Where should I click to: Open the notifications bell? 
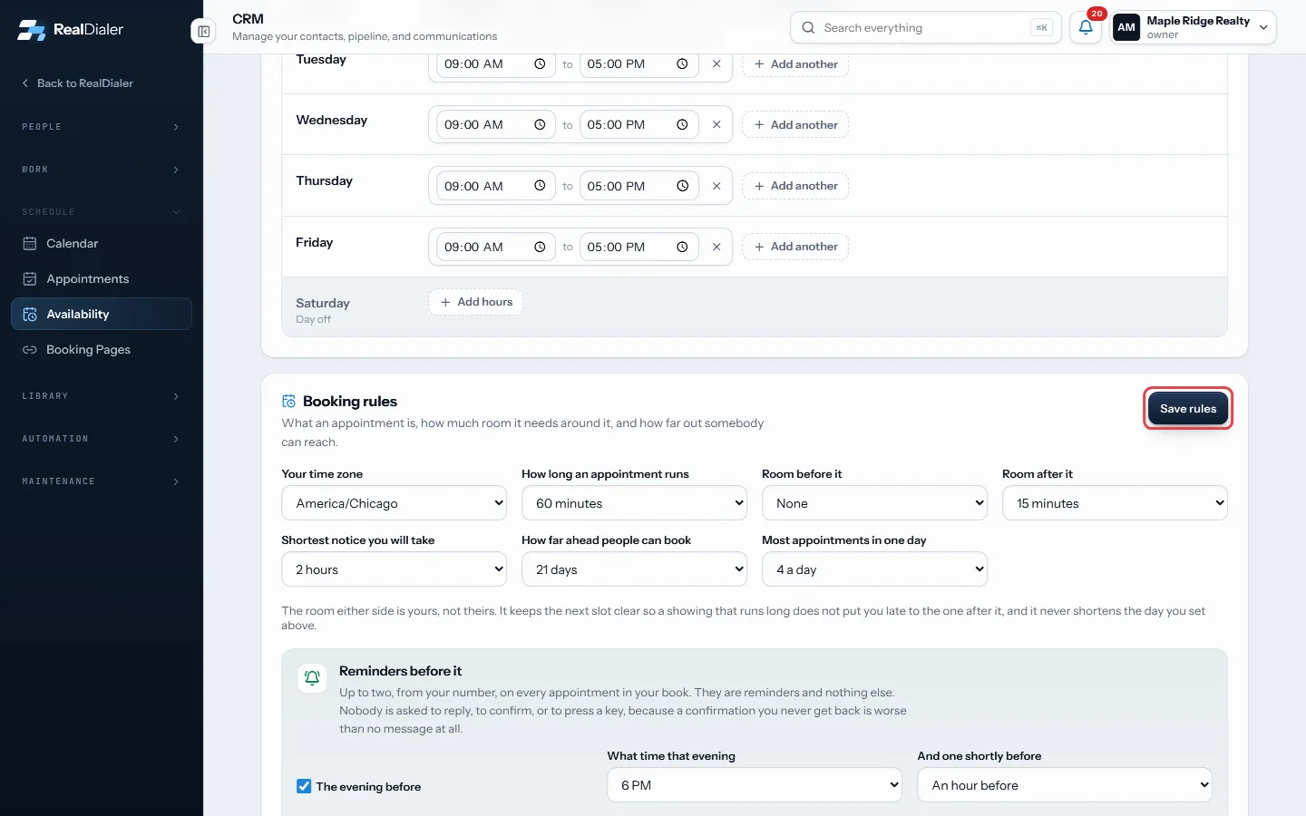tap(1086, 27)
